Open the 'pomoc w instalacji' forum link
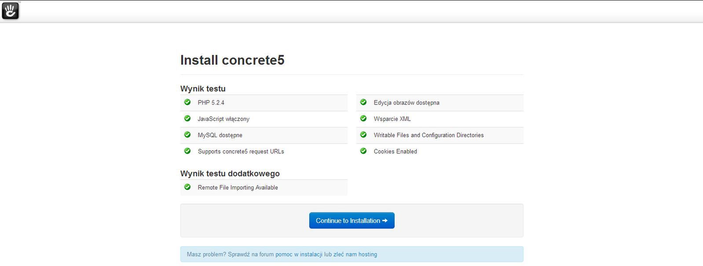 [299, 254]
